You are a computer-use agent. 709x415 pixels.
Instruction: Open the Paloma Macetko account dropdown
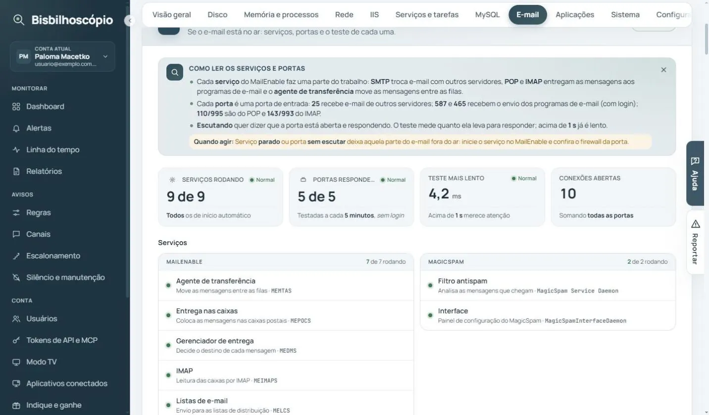click(x=62, y=56)
